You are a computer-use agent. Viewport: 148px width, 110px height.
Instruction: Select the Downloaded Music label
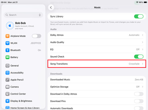tap(60, 80)
